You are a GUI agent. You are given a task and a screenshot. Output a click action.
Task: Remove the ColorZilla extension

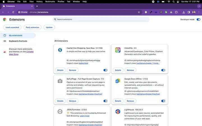pyautogui.click(x=130, y=70)
